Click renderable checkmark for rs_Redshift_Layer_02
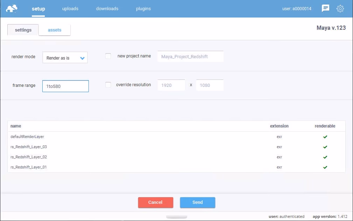The image size is (353, 221). pyautogui.click(x=325, y=157)
